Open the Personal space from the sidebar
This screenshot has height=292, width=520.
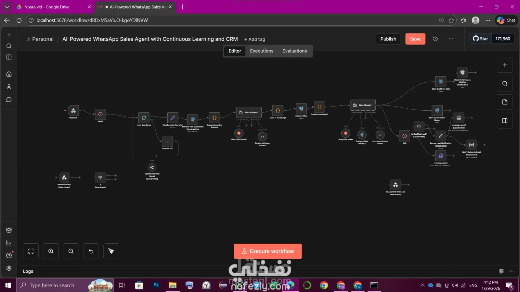pos(9,87)
